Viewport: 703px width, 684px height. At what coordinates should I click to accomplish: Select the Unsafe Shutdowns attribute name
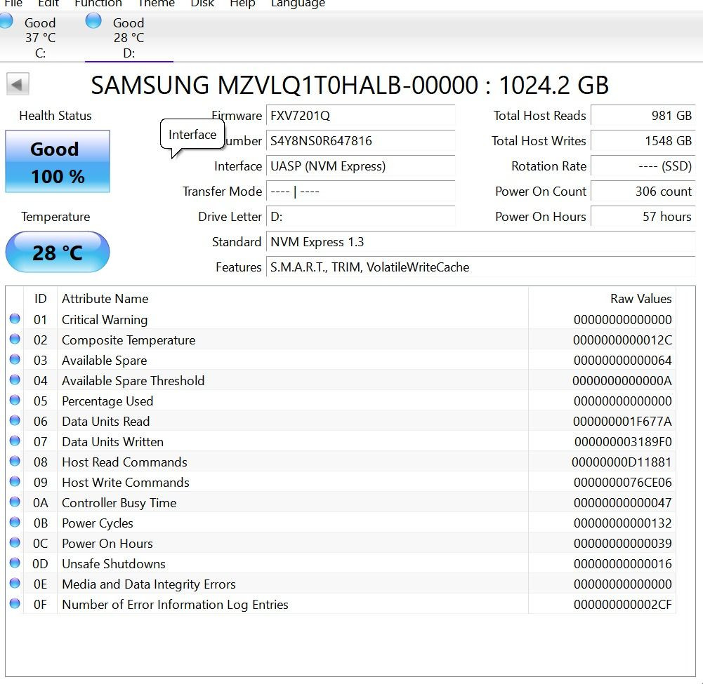click(x=114, y=564)
